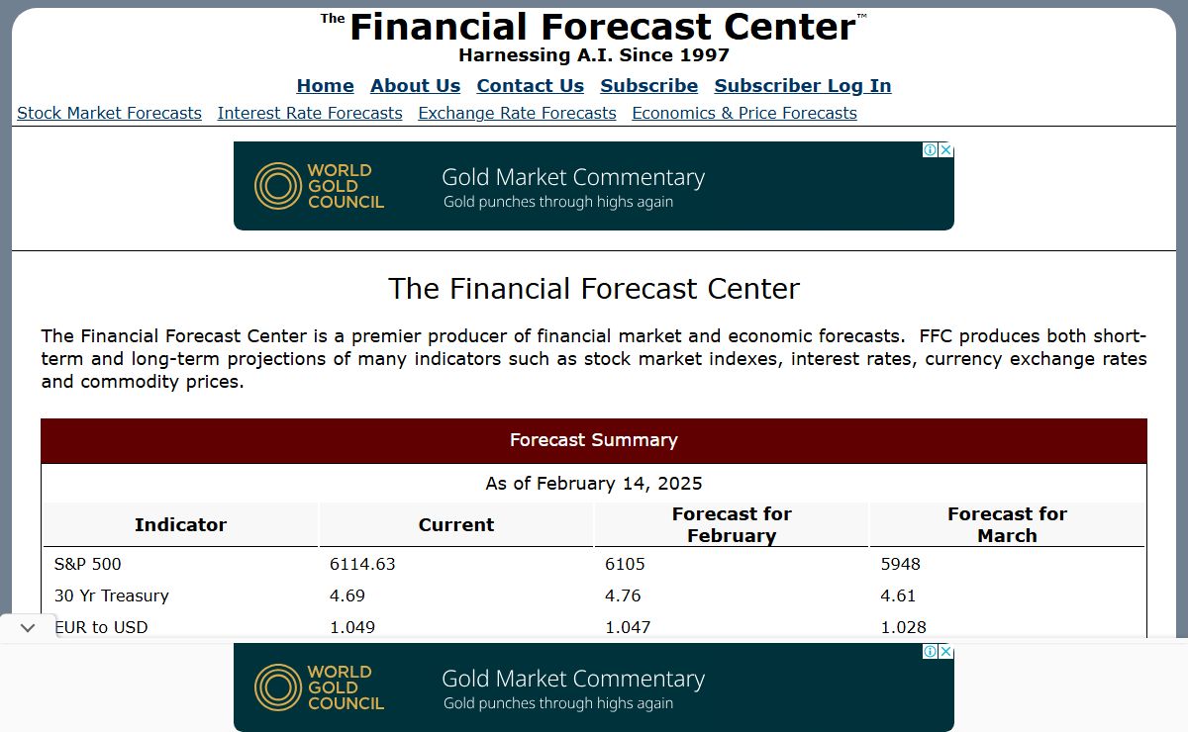Collapse the bottom ad with the chevron

point(28,627)
